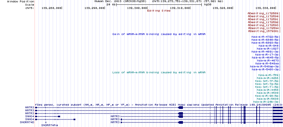Click the SNORA74A gene block

[x=57, y=125]
